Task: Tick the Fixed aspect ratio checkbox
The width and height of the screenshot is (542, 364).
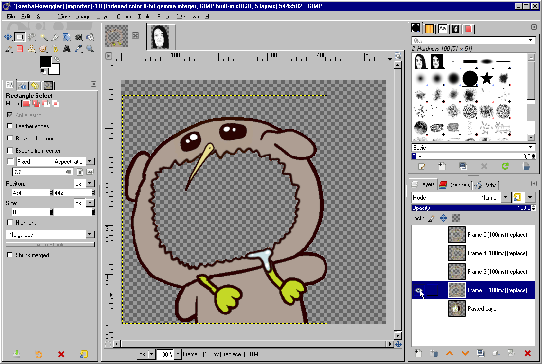Action: pyautogui.click(x=10, y=162)
